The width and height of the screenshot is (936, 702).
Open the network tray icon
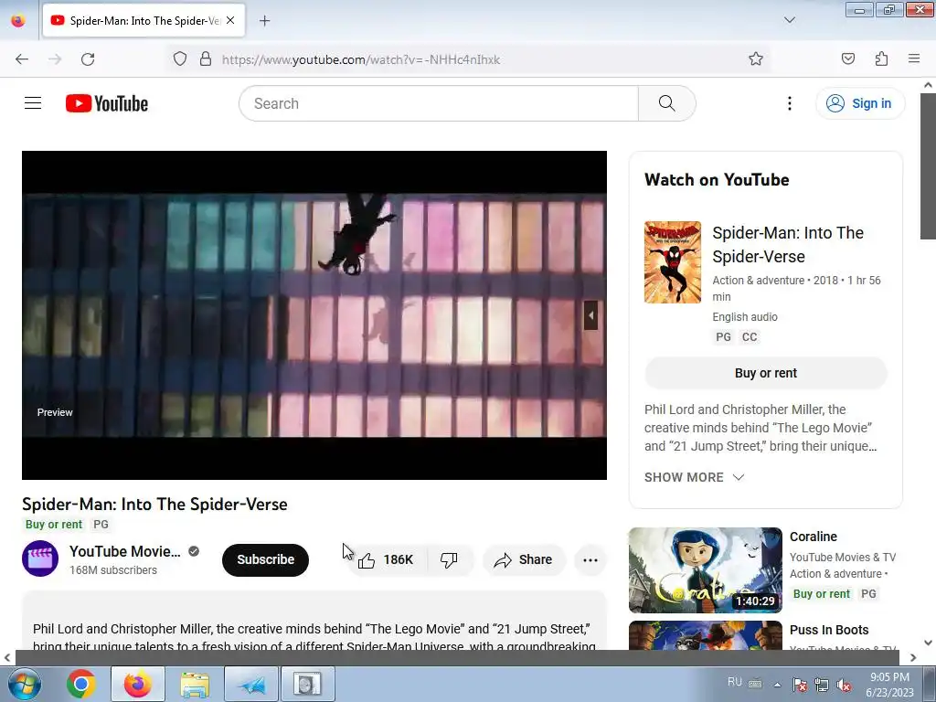click(822, 685)
